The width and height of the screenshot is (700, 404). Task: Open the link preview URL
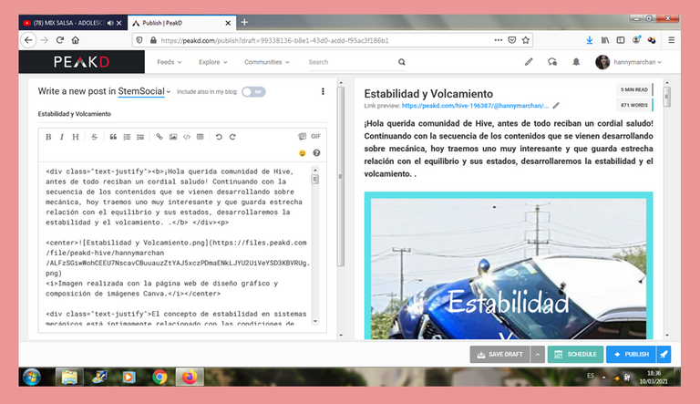tap(475, 106)
